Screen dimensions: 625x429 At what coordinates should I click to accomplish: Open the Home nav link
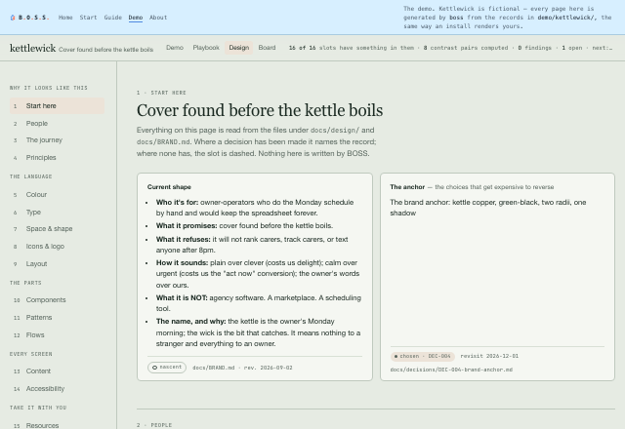tap(65, 18)
